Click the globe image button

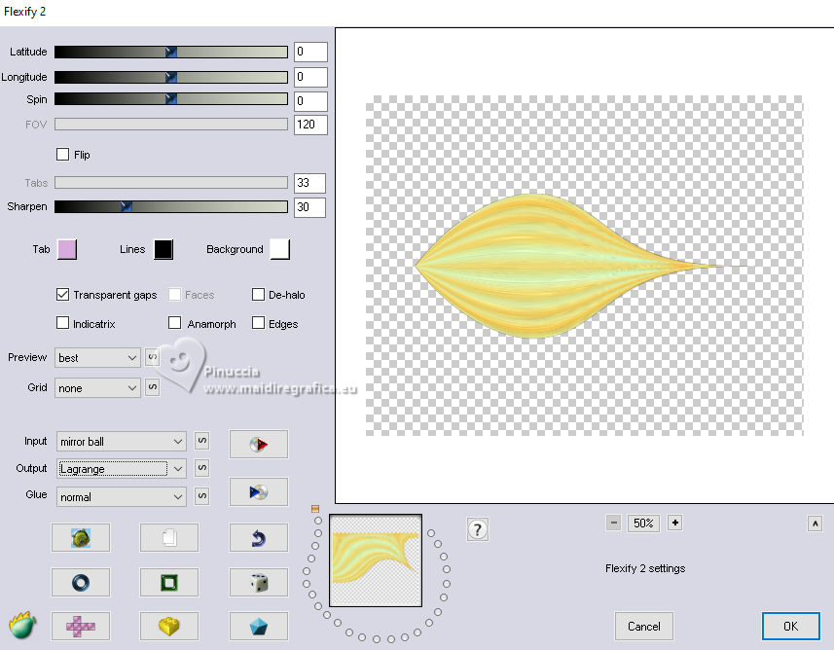pos(81,538)
